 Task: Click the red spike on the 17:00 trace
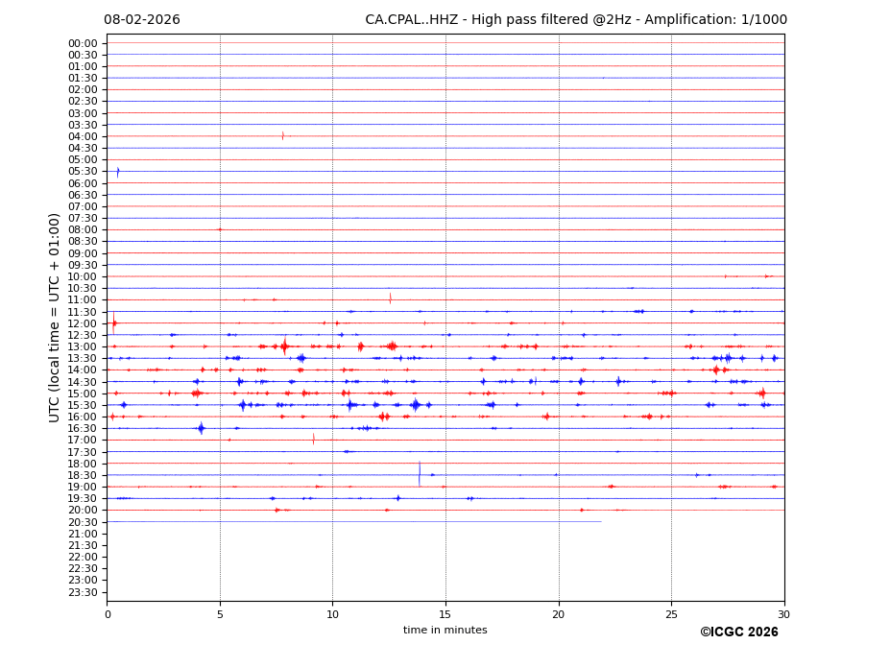tap(313, 440)
